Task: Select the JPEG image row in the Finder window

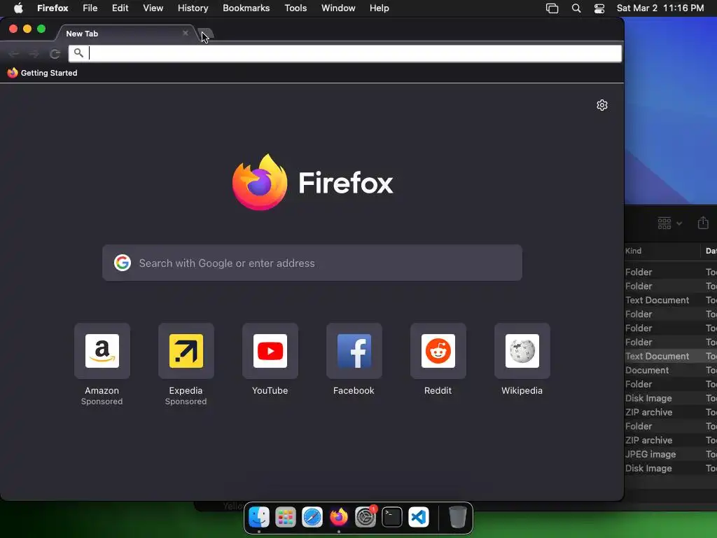Action: (x=671, y=454)
